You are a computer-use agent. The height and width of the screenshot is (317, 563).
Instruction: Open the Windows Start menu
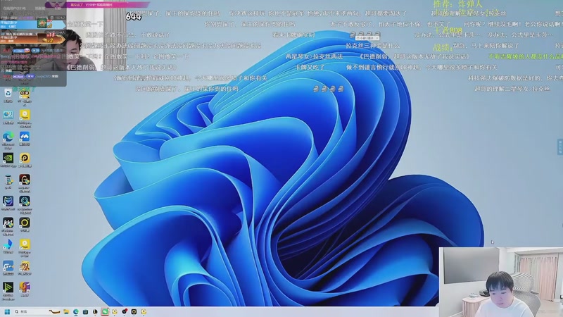7,311
